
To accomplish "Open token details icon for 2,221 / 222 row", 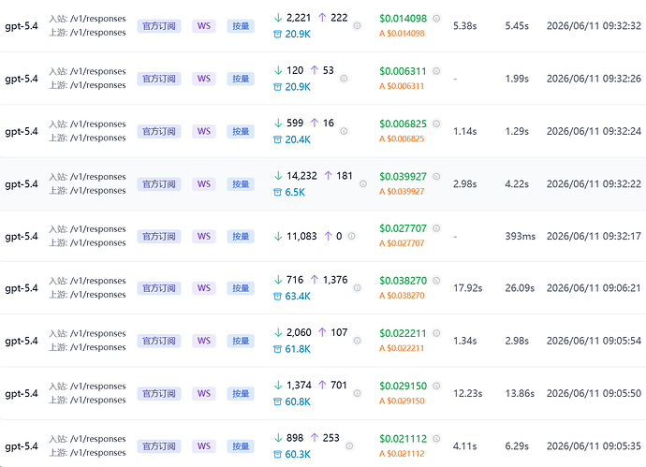I will (x=358, y=25).
